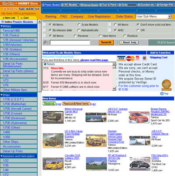The width and height of the screenshot is (175, 176).
Task: Select the Scale Models radio button
Action: click(79, 24)
